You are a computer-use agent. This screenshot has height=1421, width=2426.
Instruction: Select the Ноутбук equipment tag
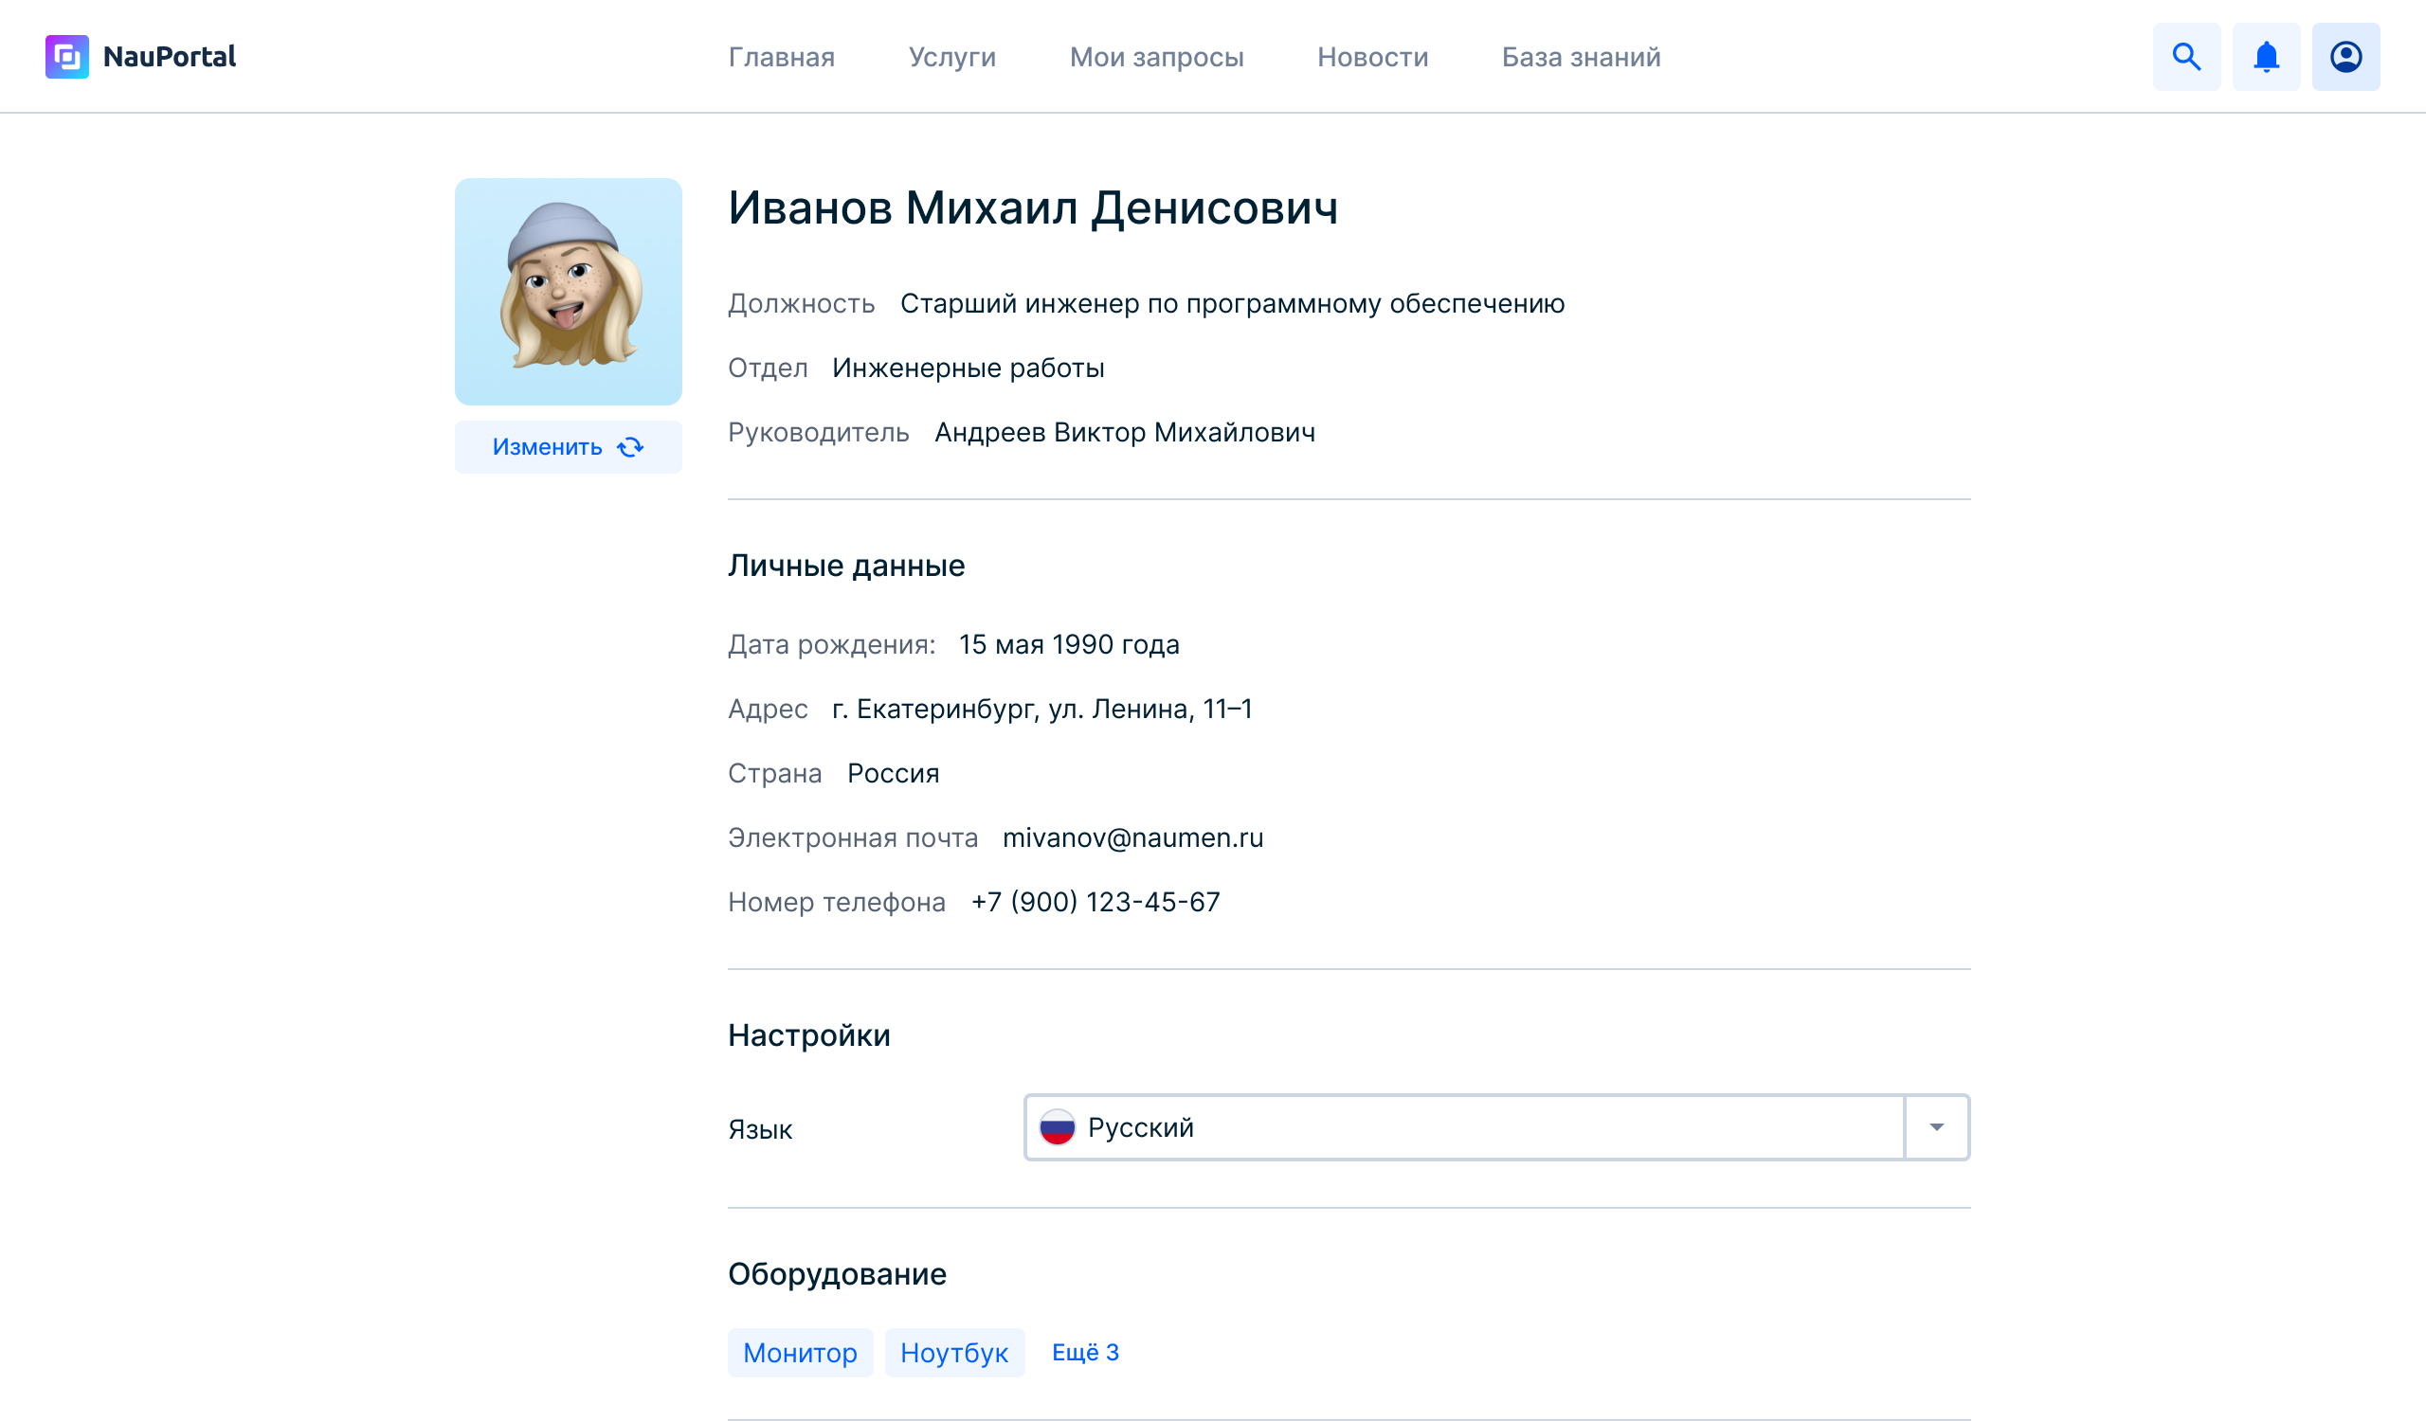(954, 1353)
